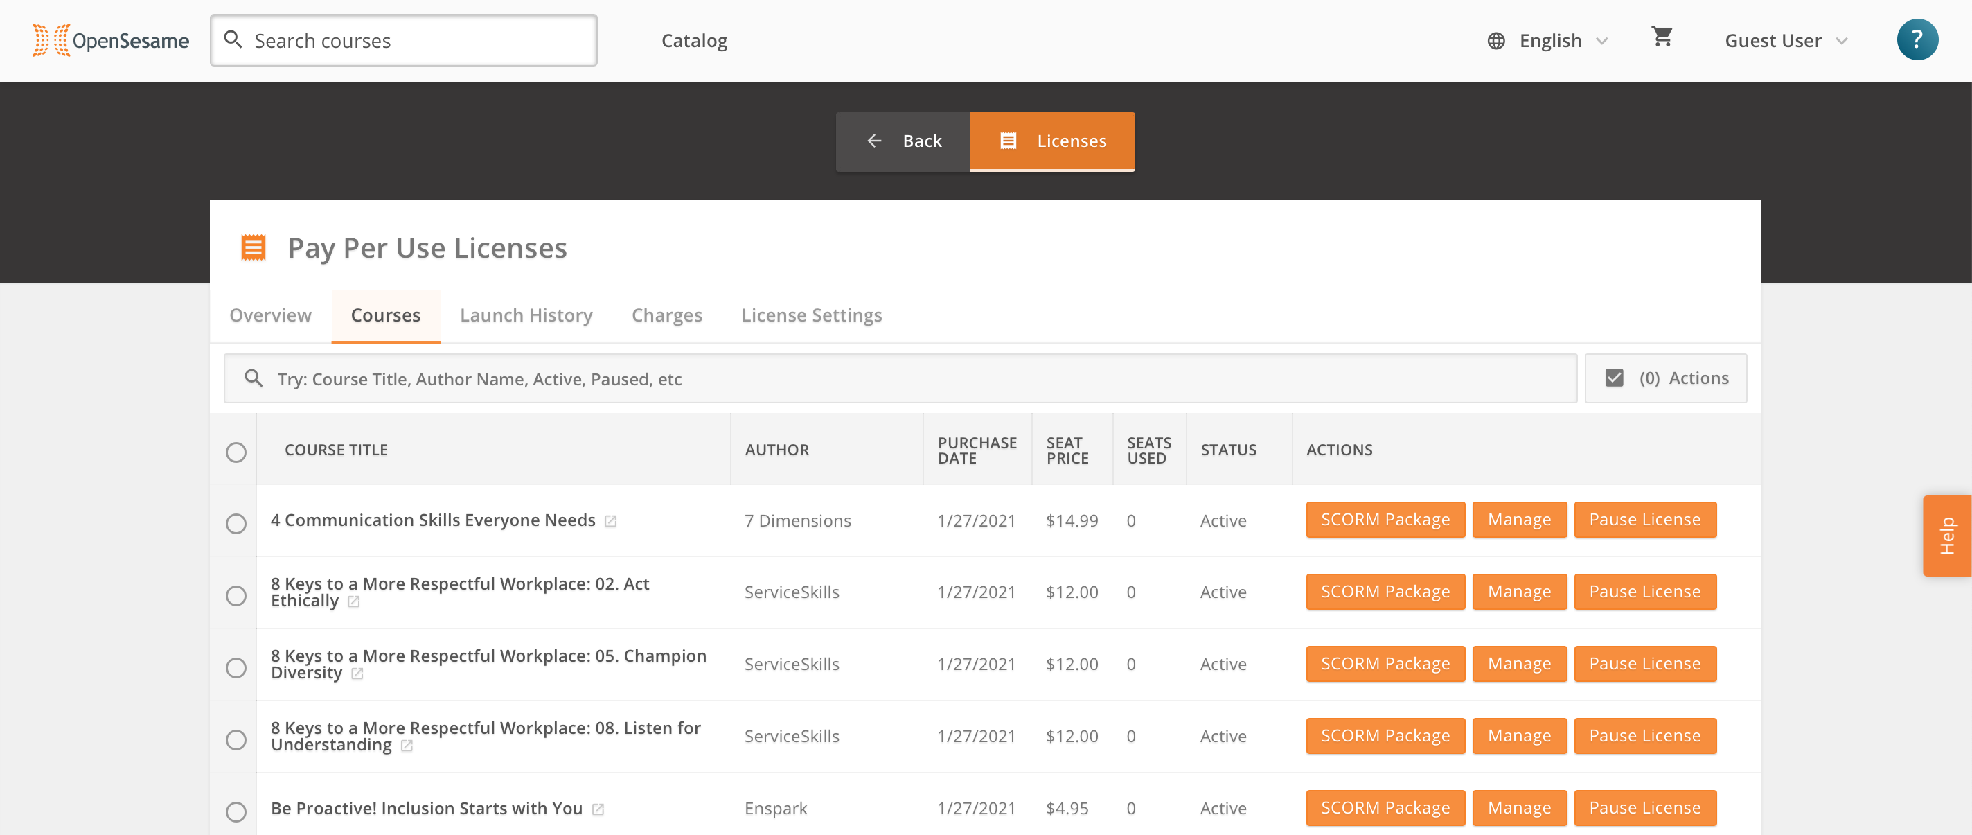This screenshot has height=835, width=1972.
Task: Pause License for 08. Listen for Understanding
Action: 1644,736
